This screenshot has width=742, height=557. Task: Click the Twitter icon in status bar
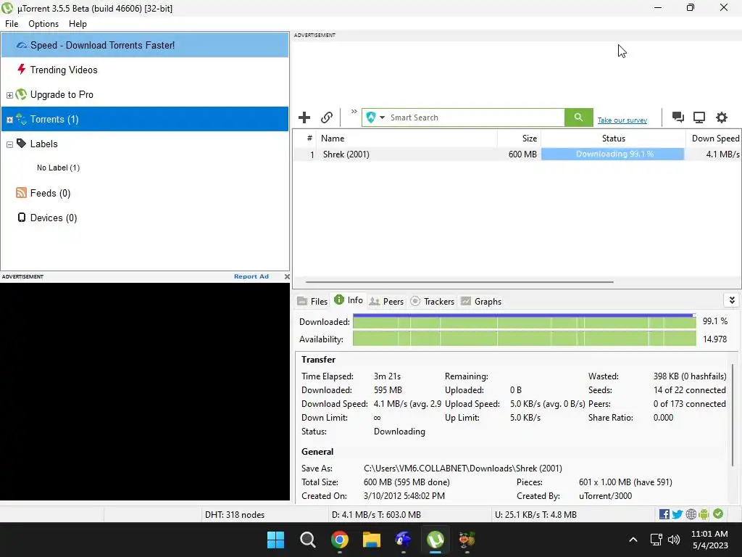coord(678,514)
